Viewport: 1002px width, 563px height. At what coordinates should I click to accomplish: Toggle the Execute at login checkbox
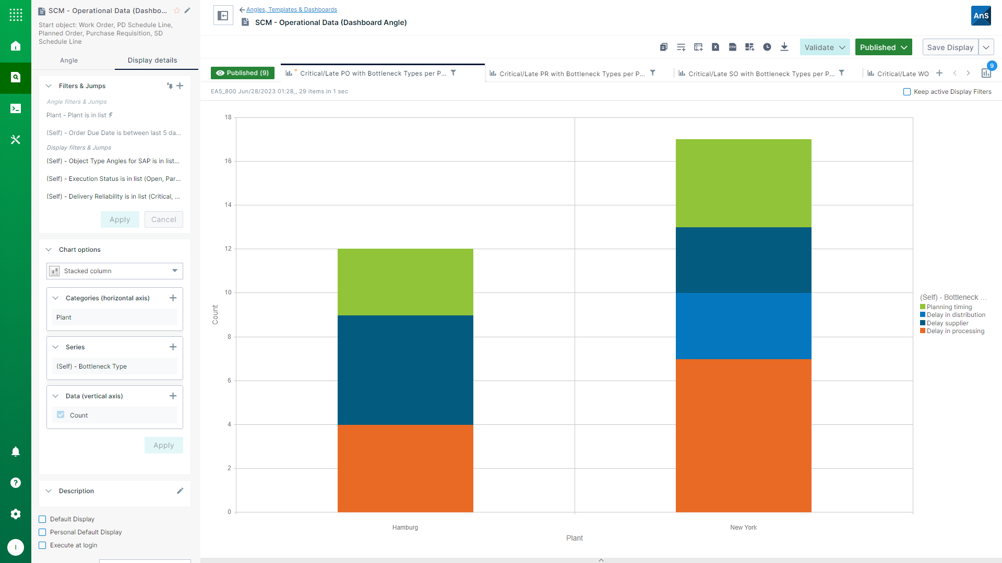coord(43,545)
